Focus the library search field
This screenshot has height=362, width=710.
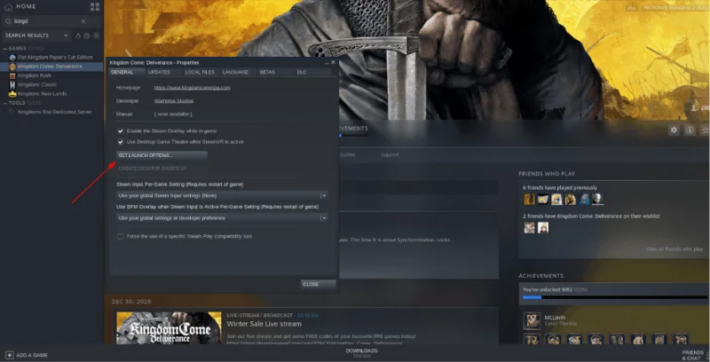[x=48, y=21]
